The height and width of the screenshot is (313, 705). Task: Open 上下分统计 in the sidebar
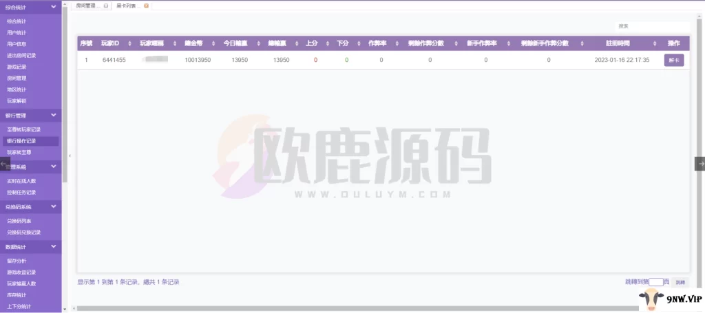19,307
